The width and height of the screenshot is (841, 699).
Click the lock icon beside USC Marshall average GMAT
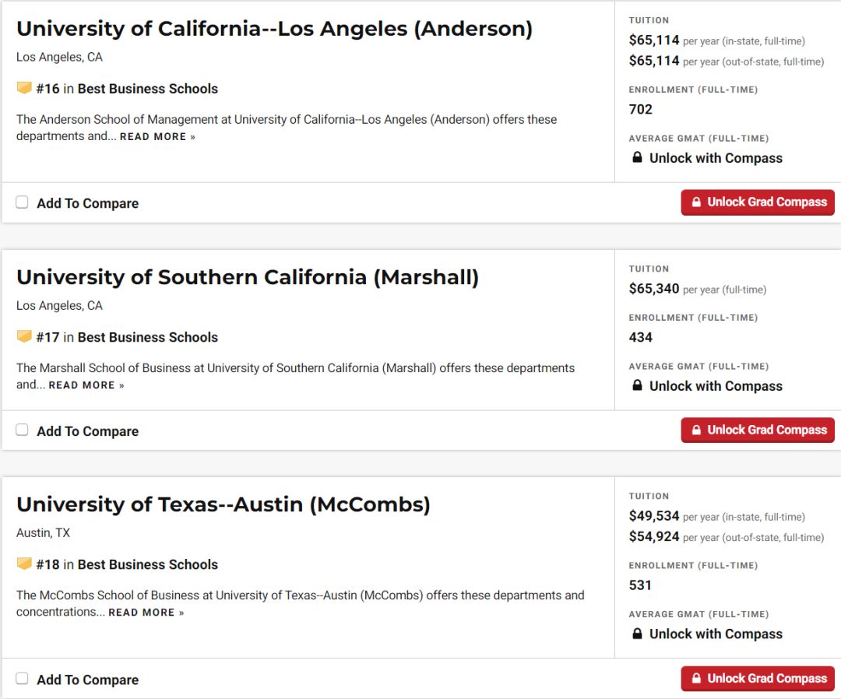click(637, 385)
